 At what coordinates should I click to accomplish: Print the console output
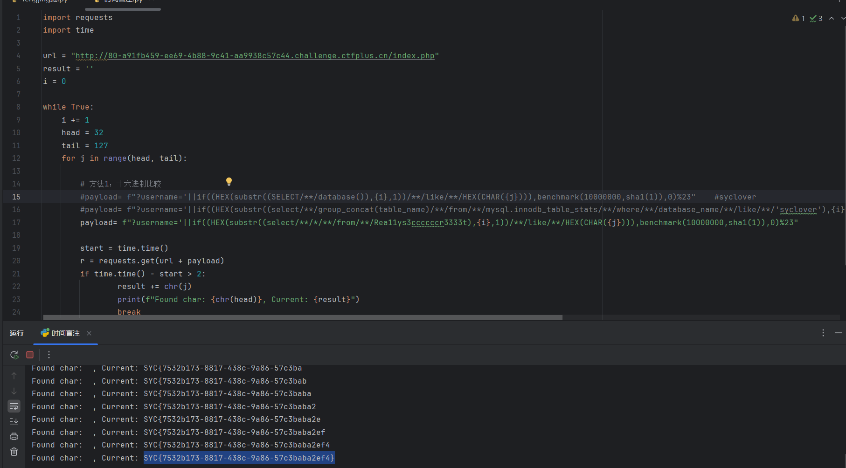(14, 436)
